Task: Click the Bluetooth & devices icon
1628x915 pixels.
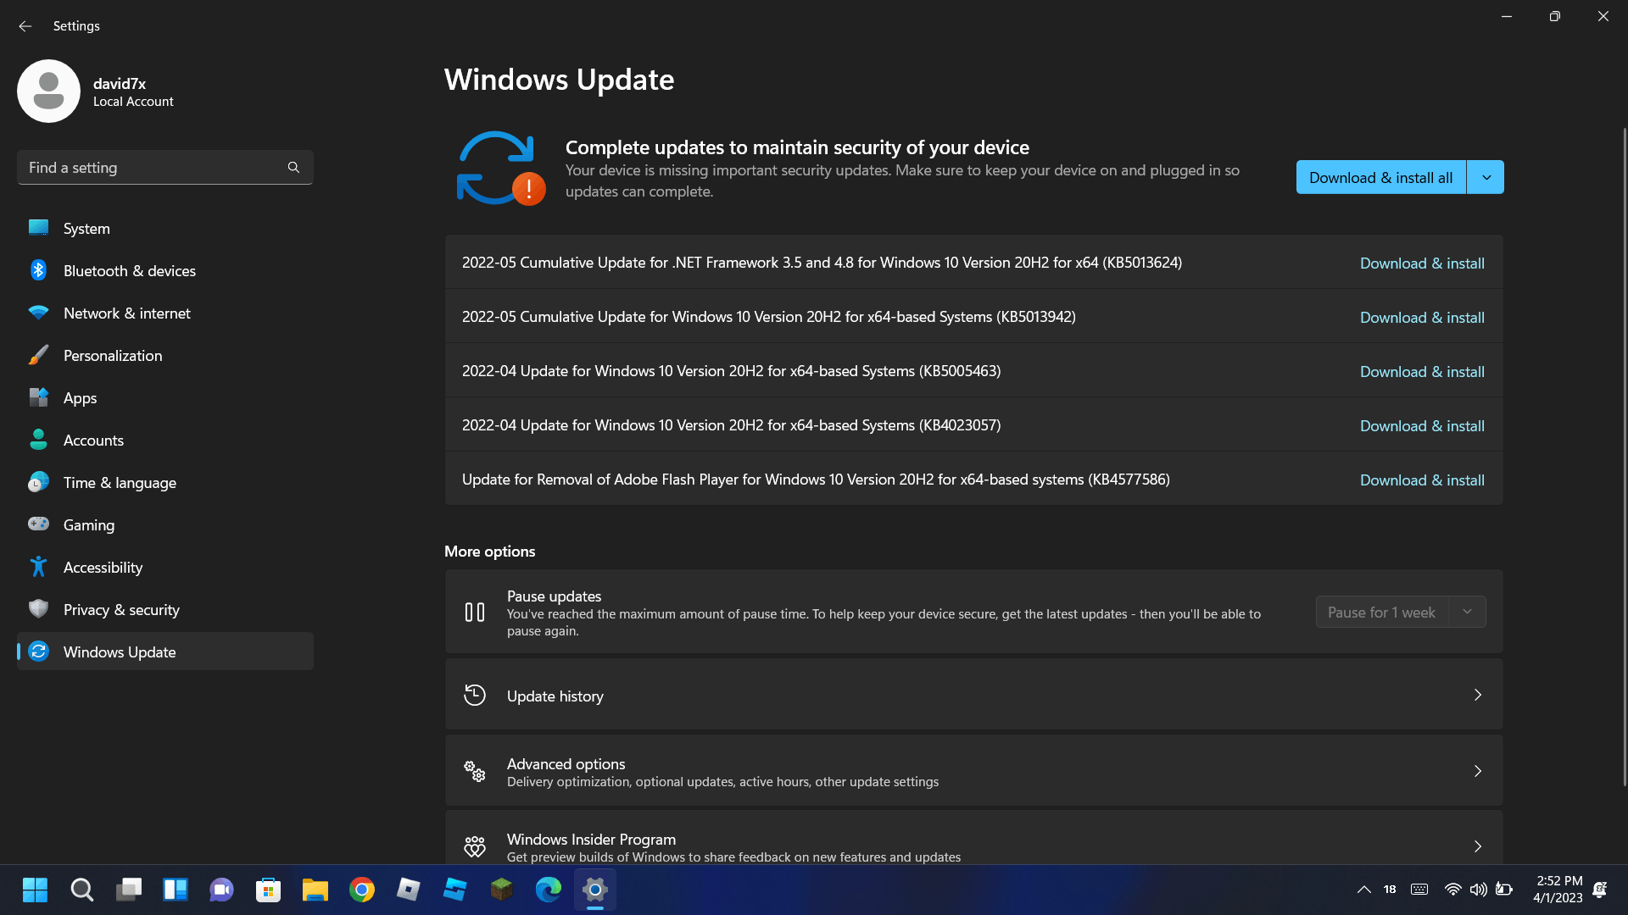Action: 38,270
